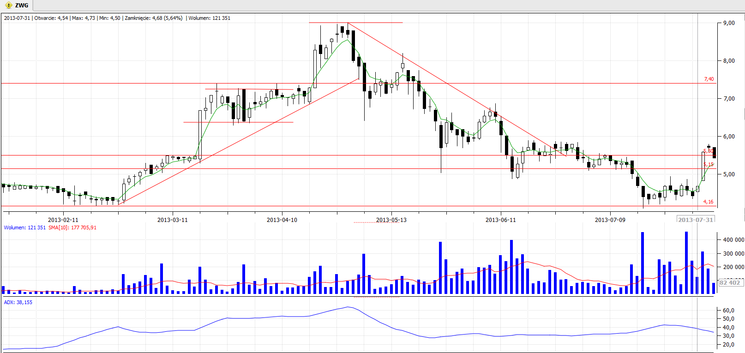Click the 2013-02-11 date axis label
This screenshot has height=353, width=745.
pyautogui.click(x=63, y=220)
